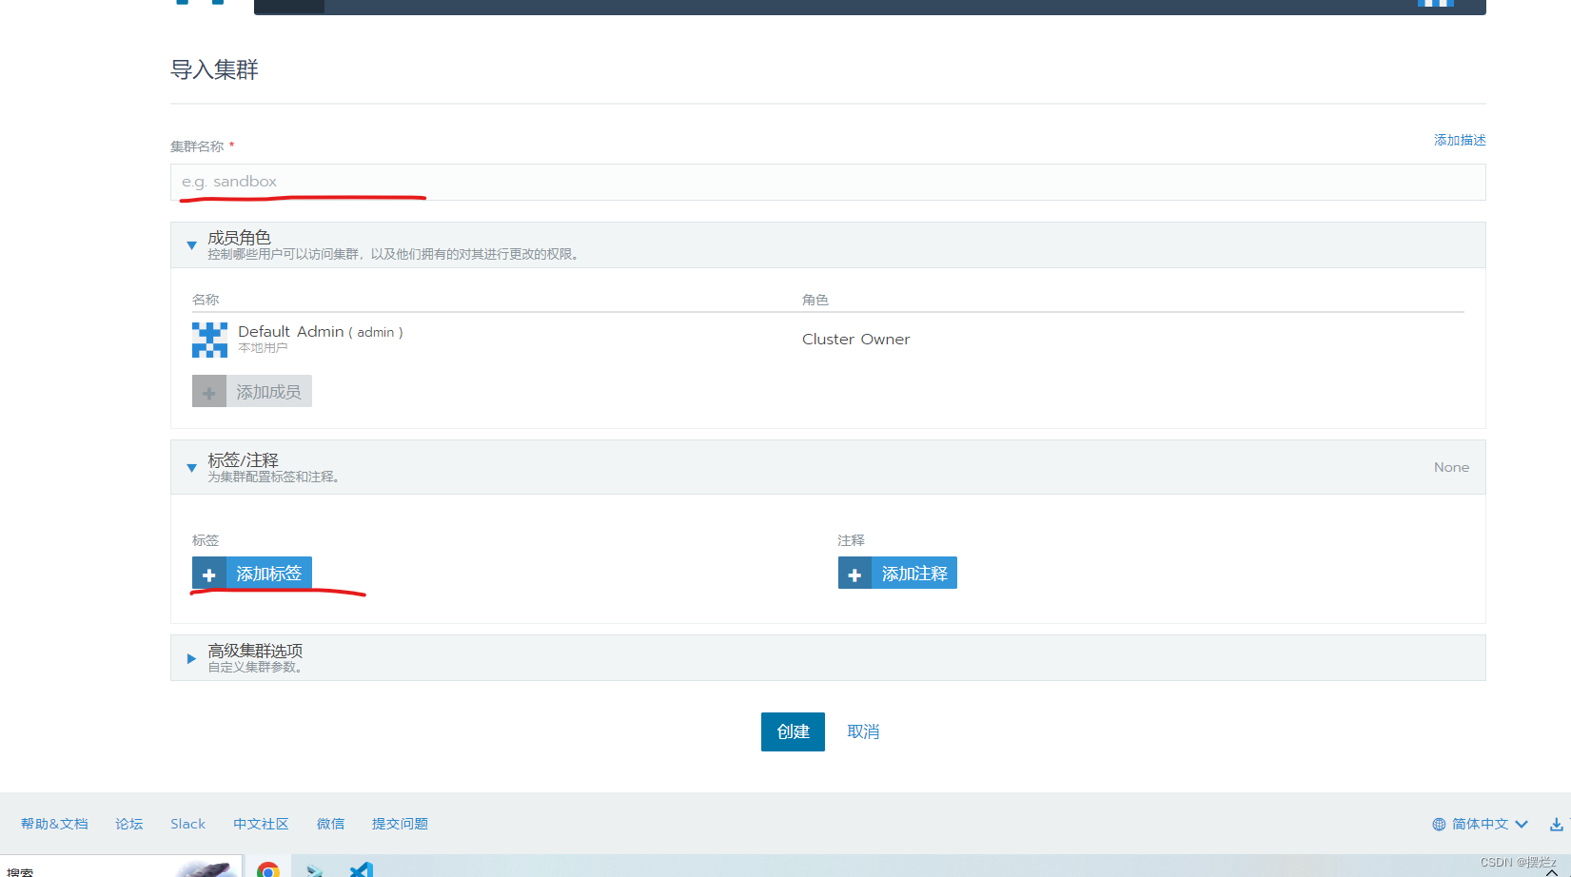Open the 提交问题 footer link
Viewport: 1571px width, 877px height.
(400, 824)
